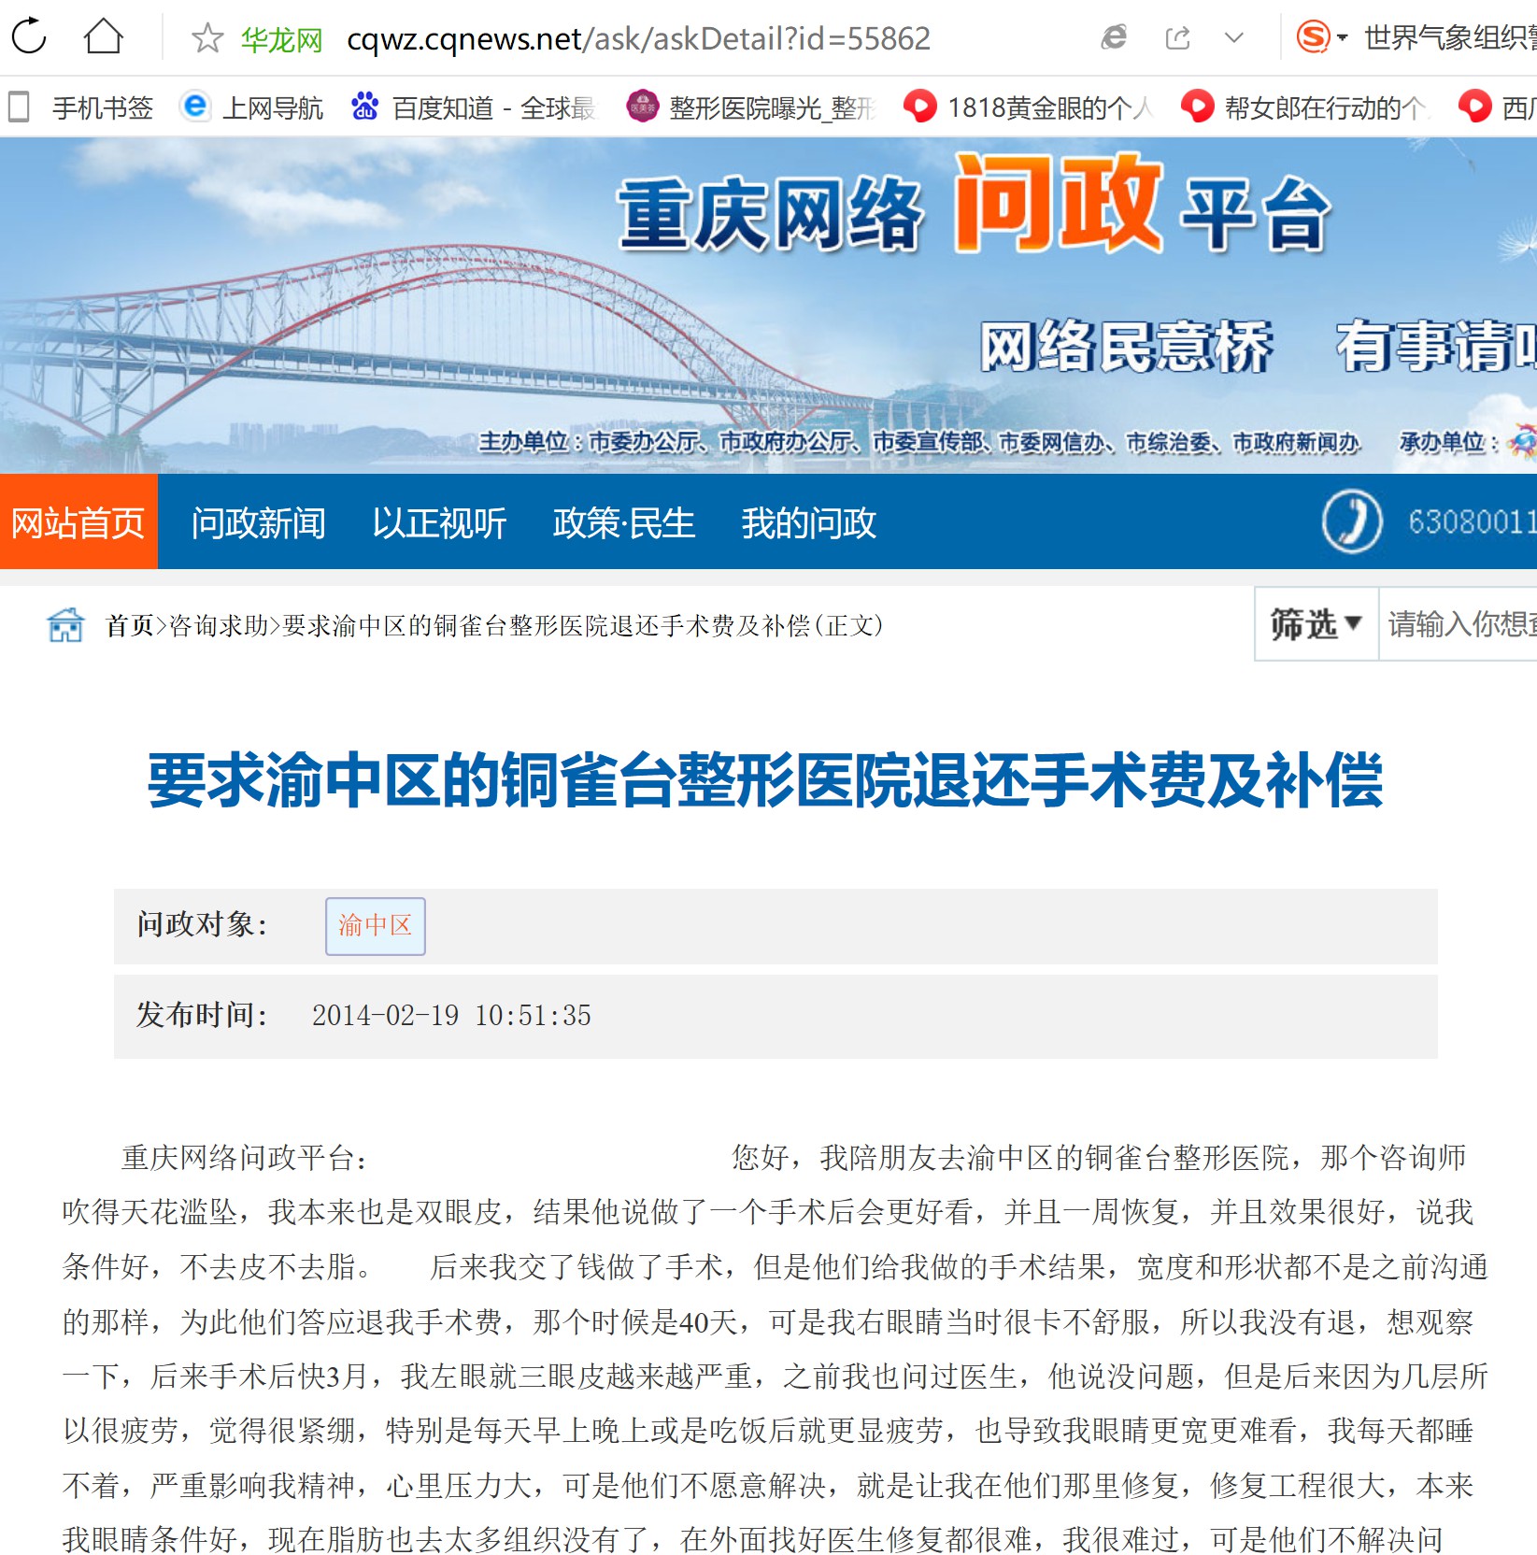Click the 渝中区 target tag
This screenshot has height=1555, width=1537.
(375, 925)
